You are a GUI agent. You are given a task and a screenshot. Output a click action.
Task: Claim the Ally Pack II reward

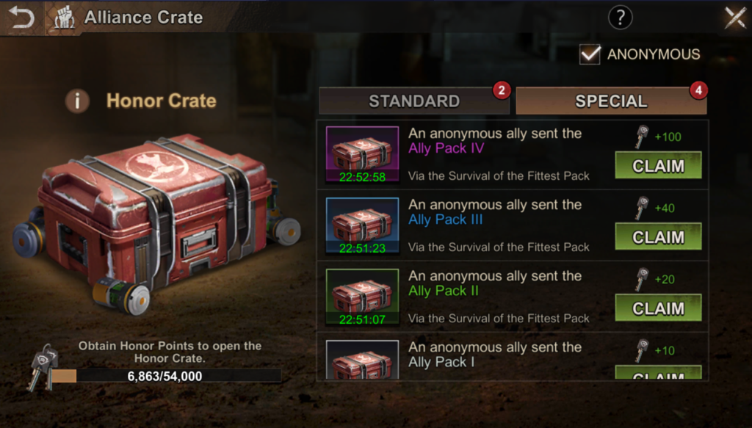pyautogui.click(x=658, y=308)
